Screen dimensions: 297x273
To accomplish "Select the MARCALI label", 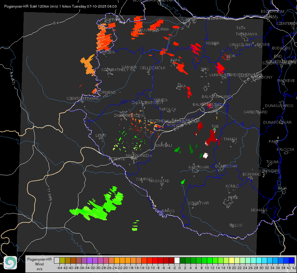I will (164, 146).
